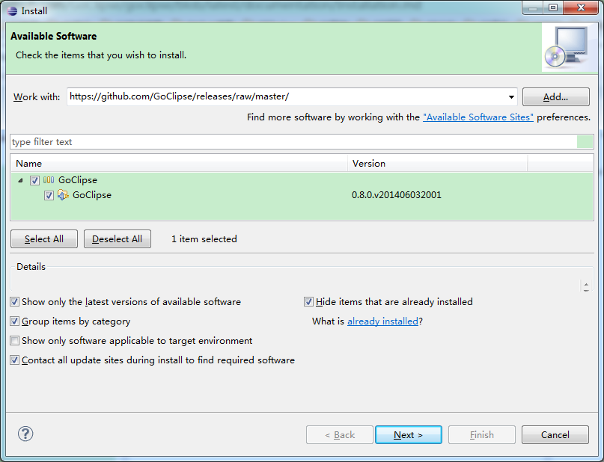Clear filter text using the filter field end button
Image resolution: width=604 pixels, height=462 pixels.
[x=585, y=142]
